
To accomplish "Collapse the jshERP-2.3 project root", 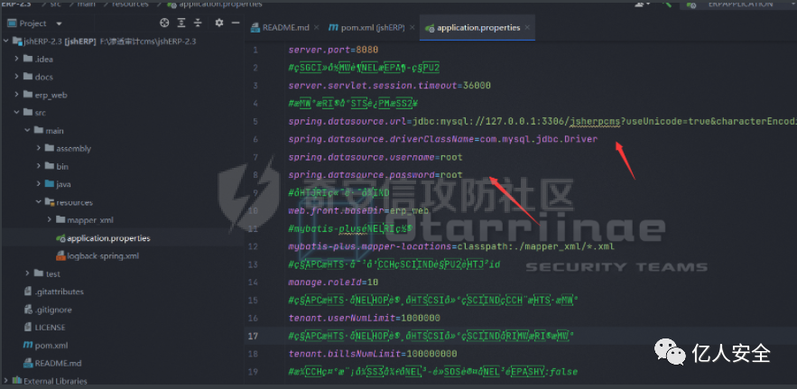I will coord(6,42).
